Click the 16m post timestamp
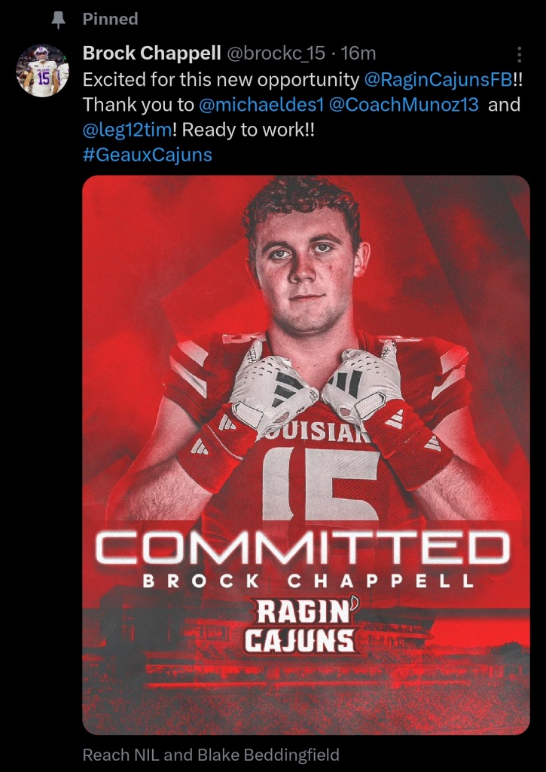 click(x=359, y=54)
